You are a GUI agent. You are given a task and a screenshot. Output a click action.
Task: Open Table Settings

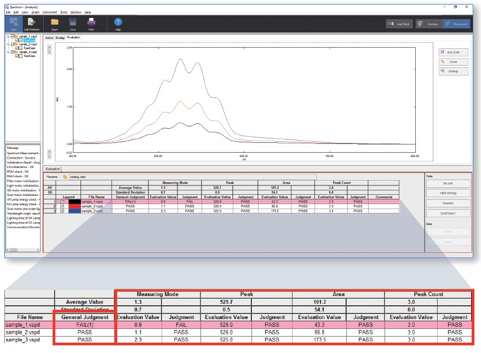[x=448, y=193]
